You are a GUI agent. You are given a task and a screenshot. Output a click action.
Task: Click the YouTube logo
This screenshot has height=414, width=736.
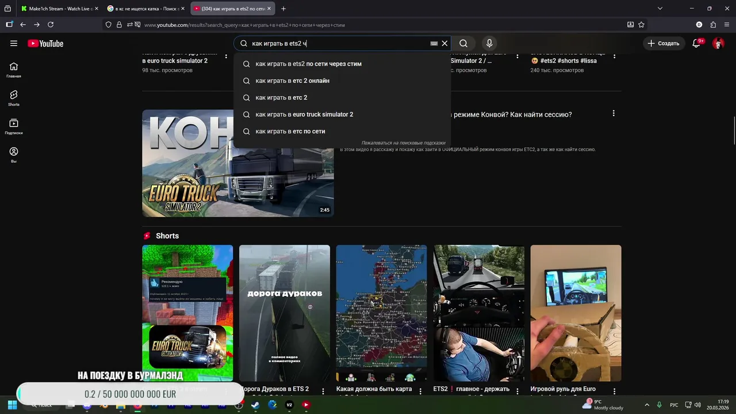(45, 43)
